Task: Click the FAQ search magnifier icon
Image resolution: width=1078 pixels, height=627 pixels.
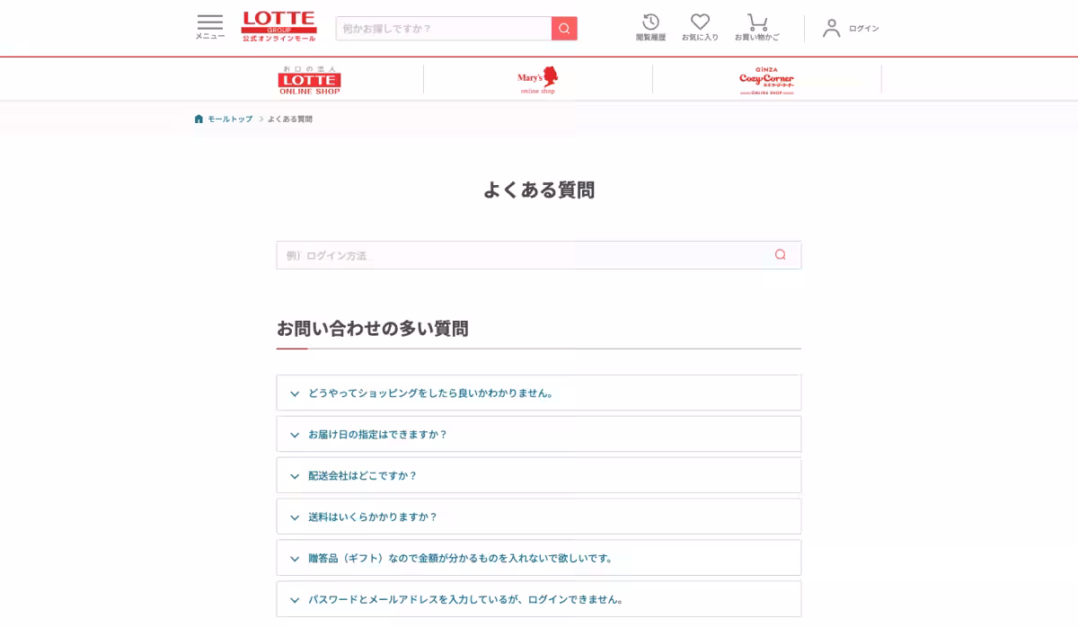Action: point(780,255)
